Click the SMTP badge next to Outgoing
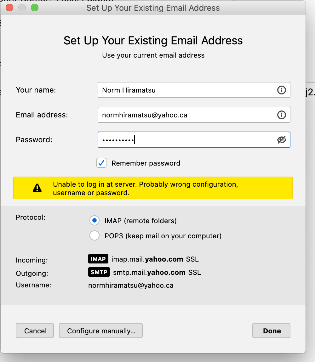This screenshot has width=315, height=362. 99,272
